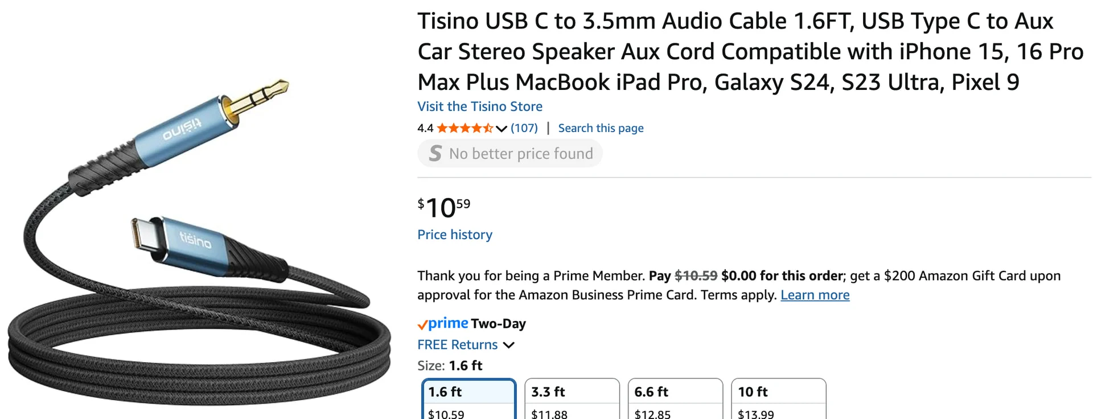1093x419 pixels.
Task: Expand the FREE Returns chevron
Action: [509, 345]
